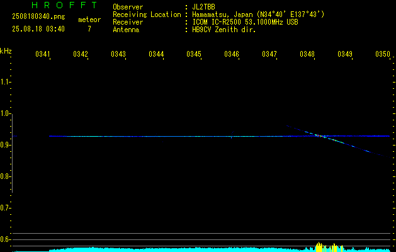Viewport: 396px width, 252px height.
Task: Click the Observer label
Action: point(128,7)
